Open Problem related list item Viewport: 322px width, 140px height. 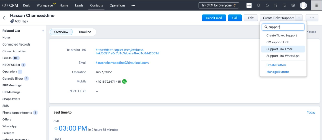point(8,133)
